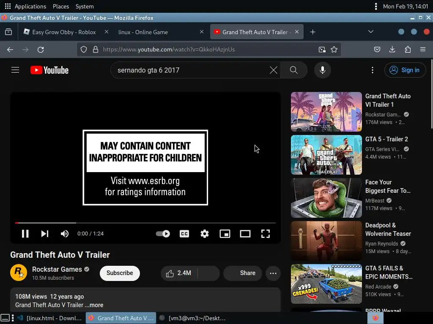Screen dimensions: 433x324
Task: Search with your voice microphone
Action: 322,70
